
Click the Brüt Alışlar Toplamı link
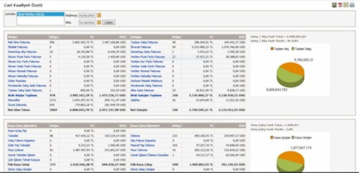[22, 95]
